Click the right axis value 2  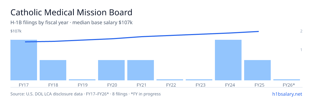click(x=301, y=31)
